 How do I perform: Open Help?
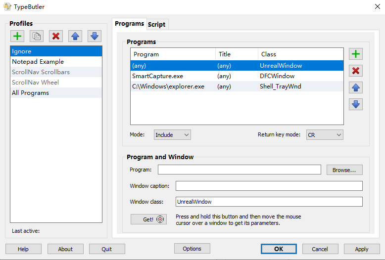[23, 249]
